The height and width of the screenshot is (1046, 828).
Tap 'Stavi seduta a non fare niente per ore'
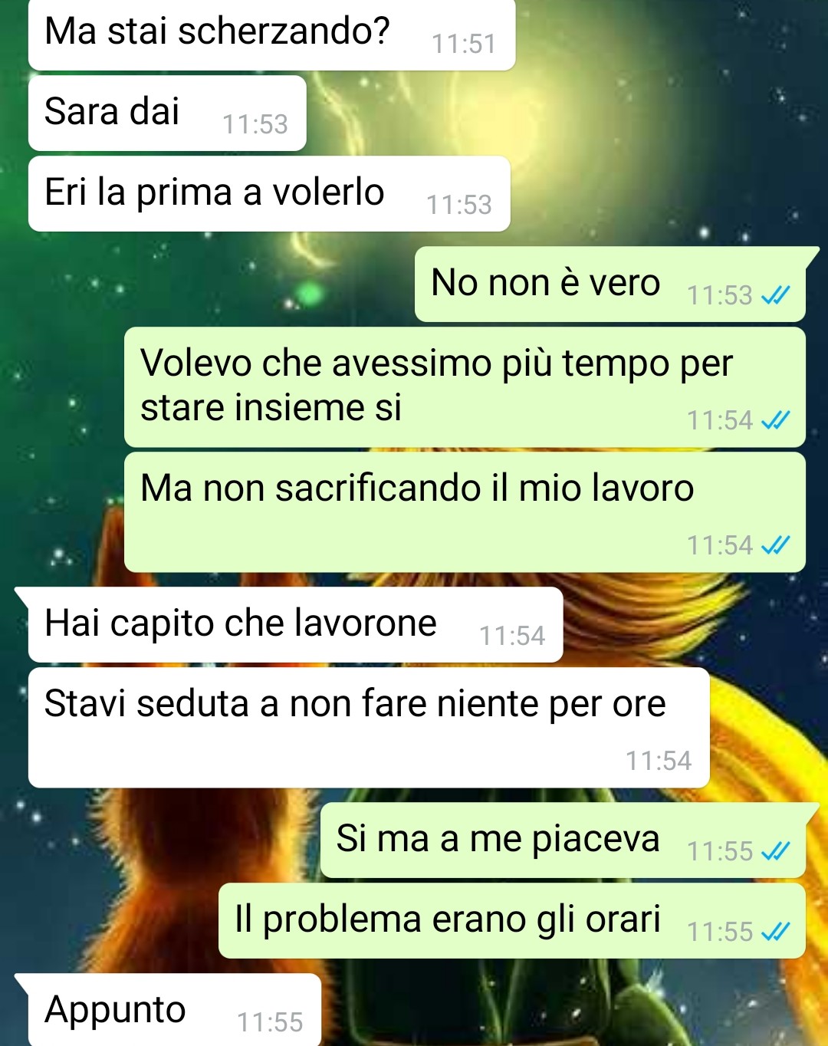(369, 728)
